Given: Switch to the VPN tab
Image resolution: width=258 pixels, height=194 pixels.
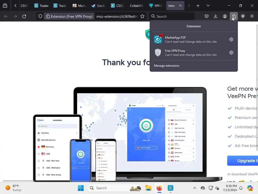Looking at the screenshot, I should tap(155, 6).
